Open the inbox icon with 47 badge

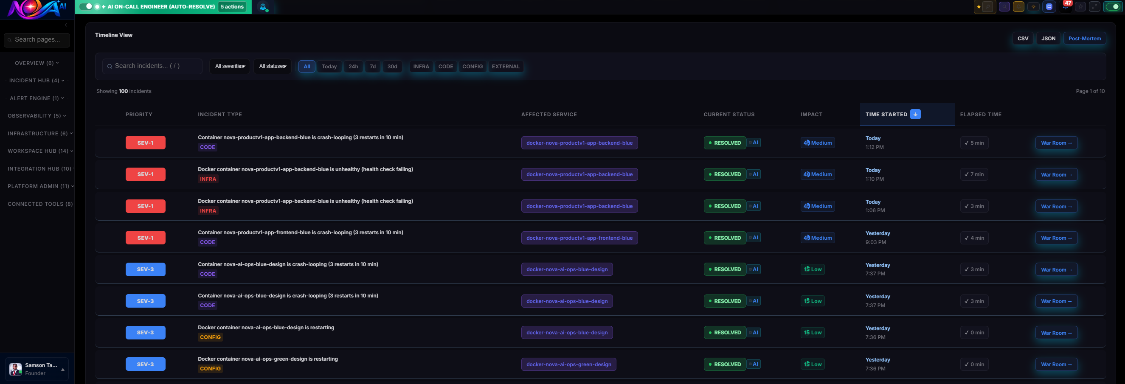1065,7
